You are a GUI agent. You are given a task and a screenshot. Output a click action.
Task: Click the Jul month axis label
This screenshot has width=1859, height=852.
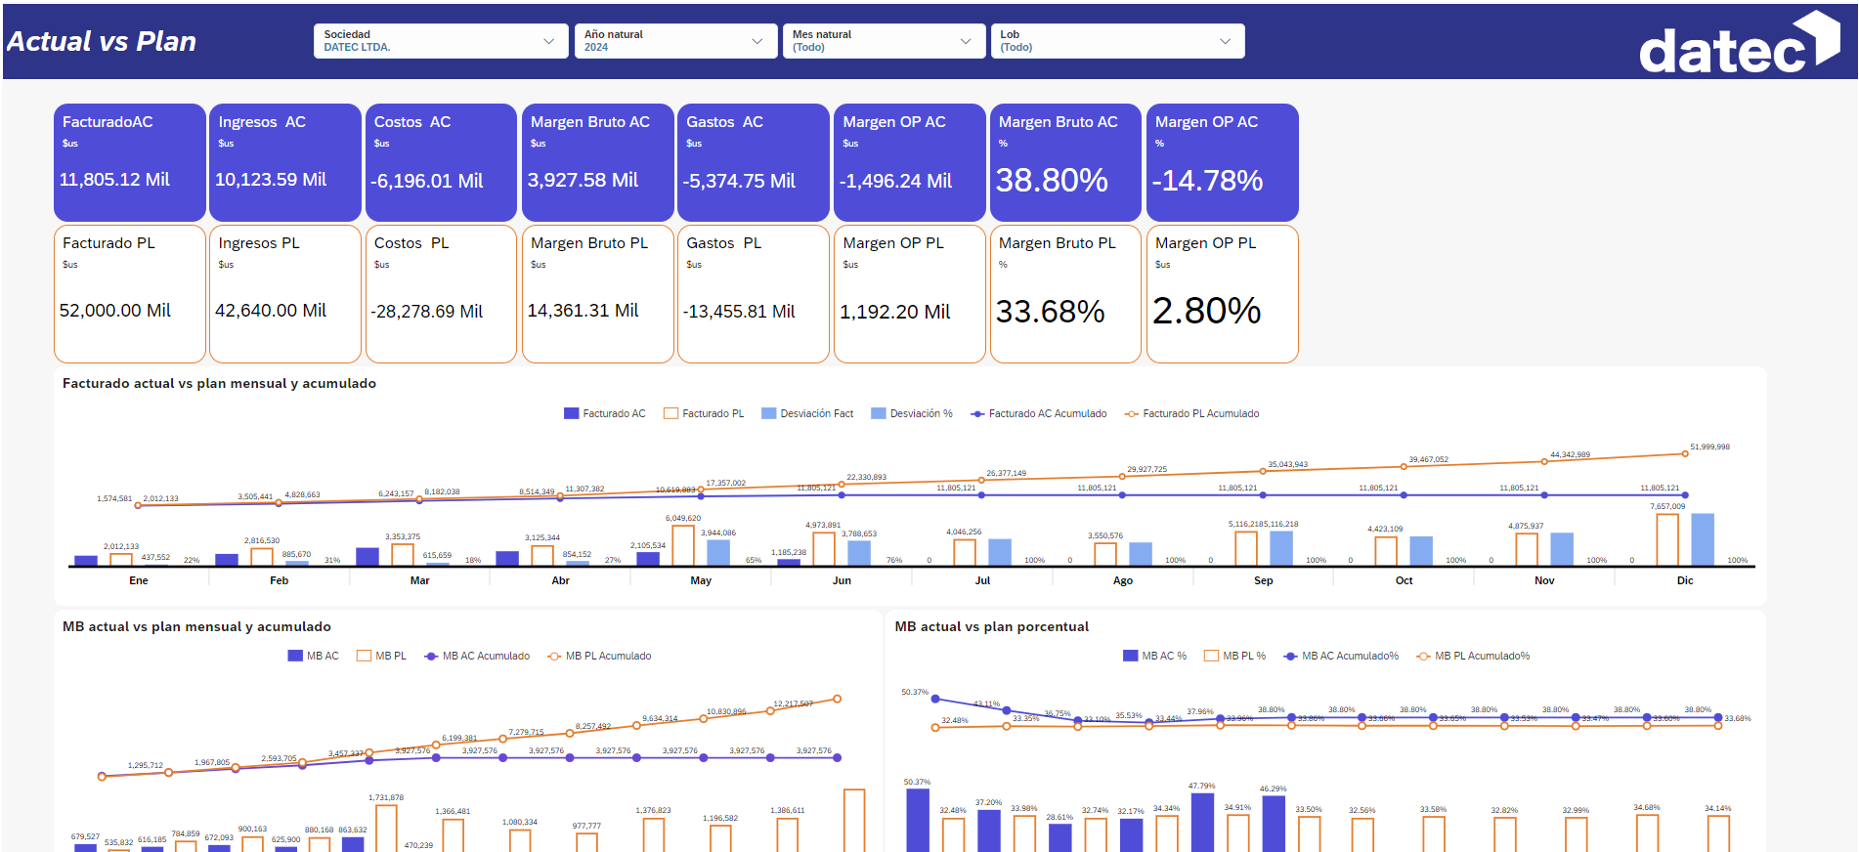tap(982, 580)
